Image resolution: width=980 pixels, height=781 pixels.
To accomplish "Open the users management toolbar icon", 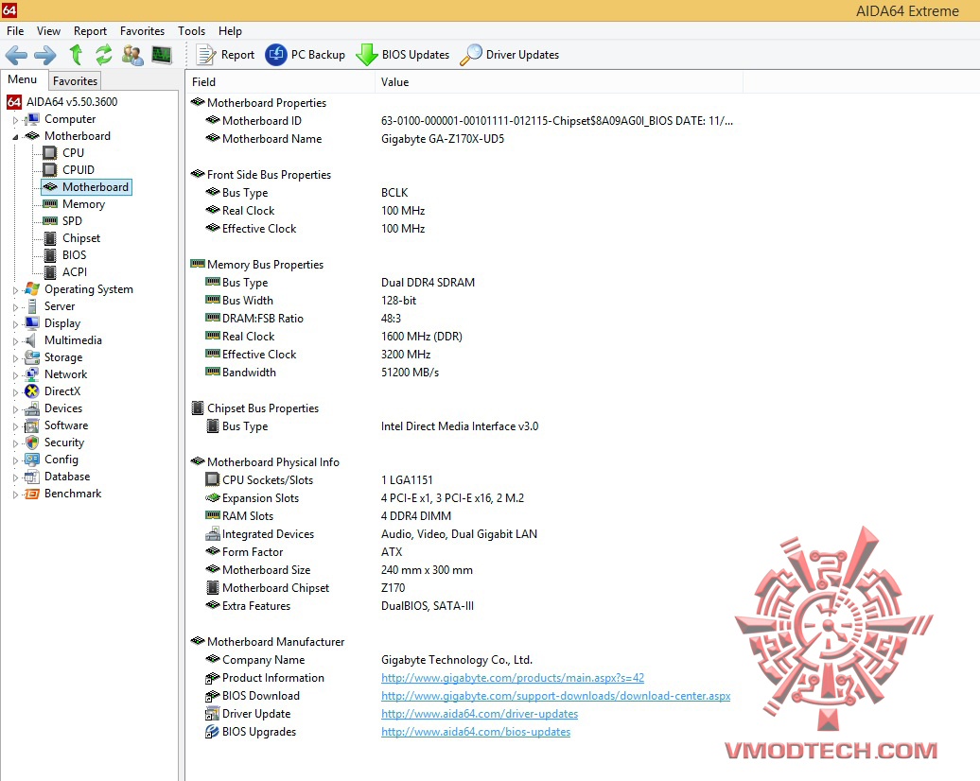I will tap(132, 55).
